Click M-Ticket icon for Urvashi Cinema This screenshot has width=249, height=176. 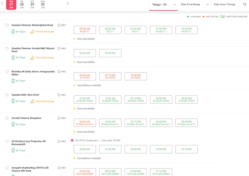click(13, 124)
